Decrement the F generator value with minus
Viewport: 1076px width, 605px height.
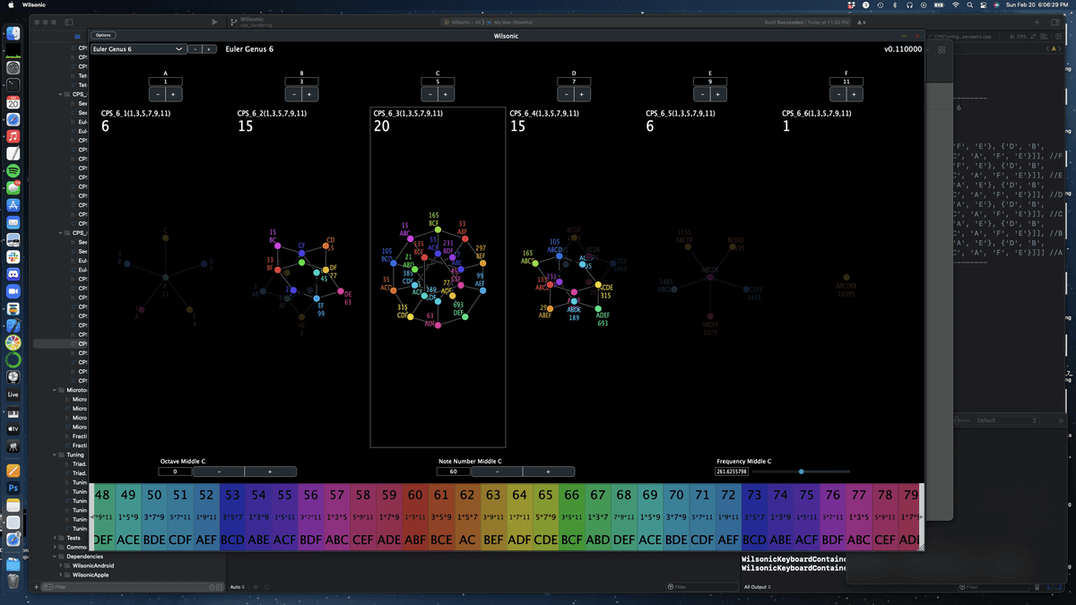point(838,94)
